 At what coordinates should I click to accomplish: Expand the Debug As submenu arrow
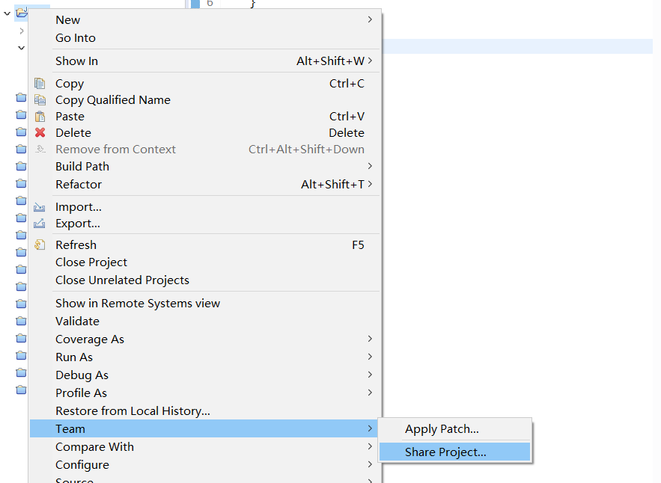[370, 375]
